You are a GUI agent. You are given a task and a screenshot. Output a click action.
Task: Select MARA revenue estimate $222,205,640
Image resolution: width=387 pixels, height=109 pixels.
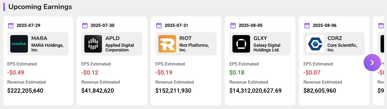25,91
